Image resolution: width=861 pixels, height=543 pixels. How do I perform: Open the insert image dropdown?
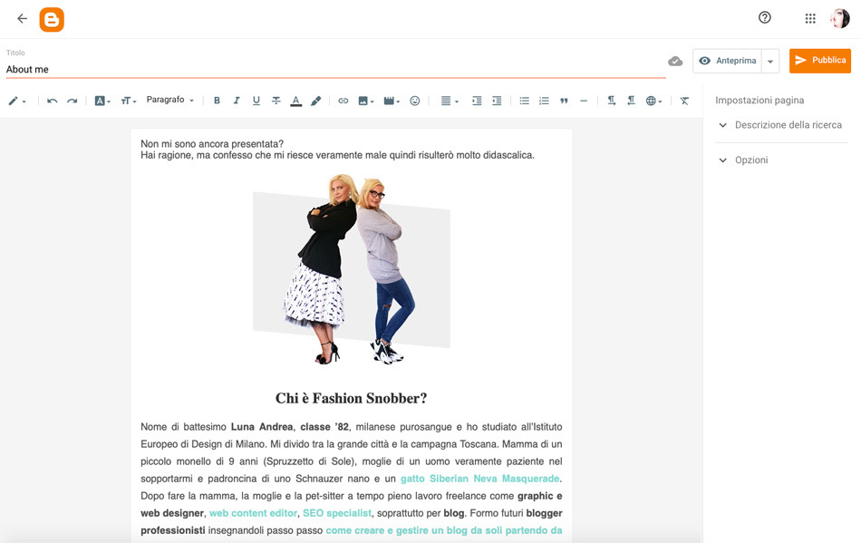[x=366, y=101]
